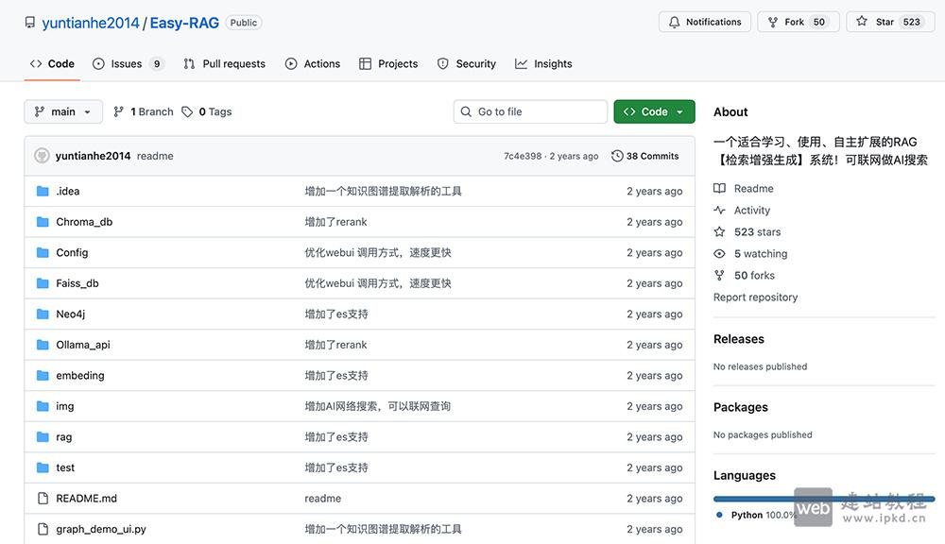Fork the repository

point(797,21)
